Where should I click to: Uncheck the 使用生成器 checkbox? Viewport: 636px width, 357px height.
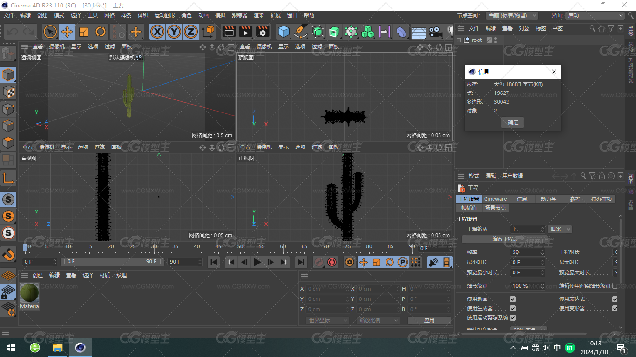pos(513,308)
